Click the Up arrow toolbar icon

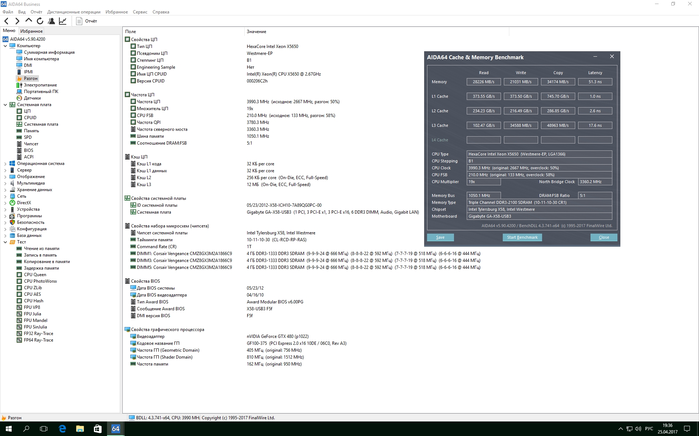click(x=28, y=21)
